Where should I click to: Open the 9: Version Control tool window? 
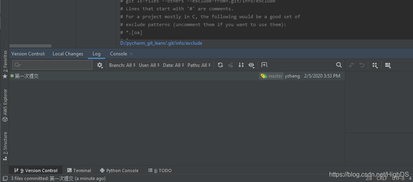pyautogui.click(x=36, y=171)
